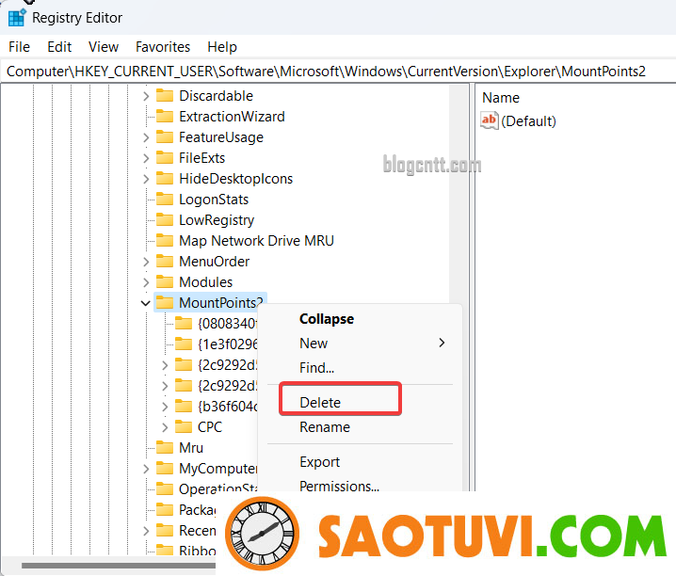
Task: Open the File menu
Action: click(19, 46)
